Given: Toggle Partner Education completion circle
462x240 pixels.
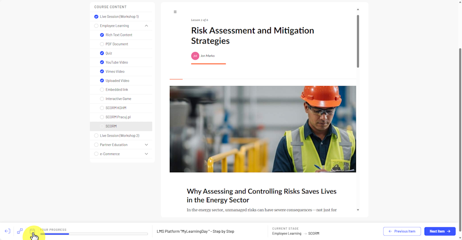Looking at the screenshot, I should [x=96, y=145].
